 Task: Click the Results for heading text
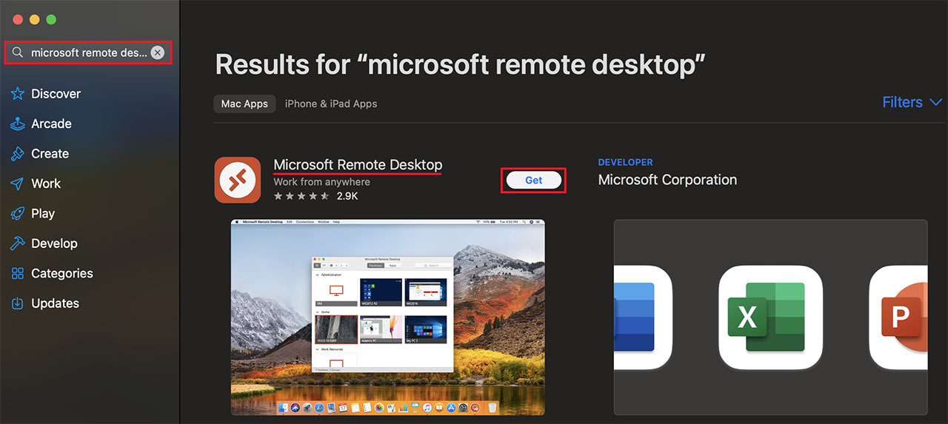click(x=460, y=65)
